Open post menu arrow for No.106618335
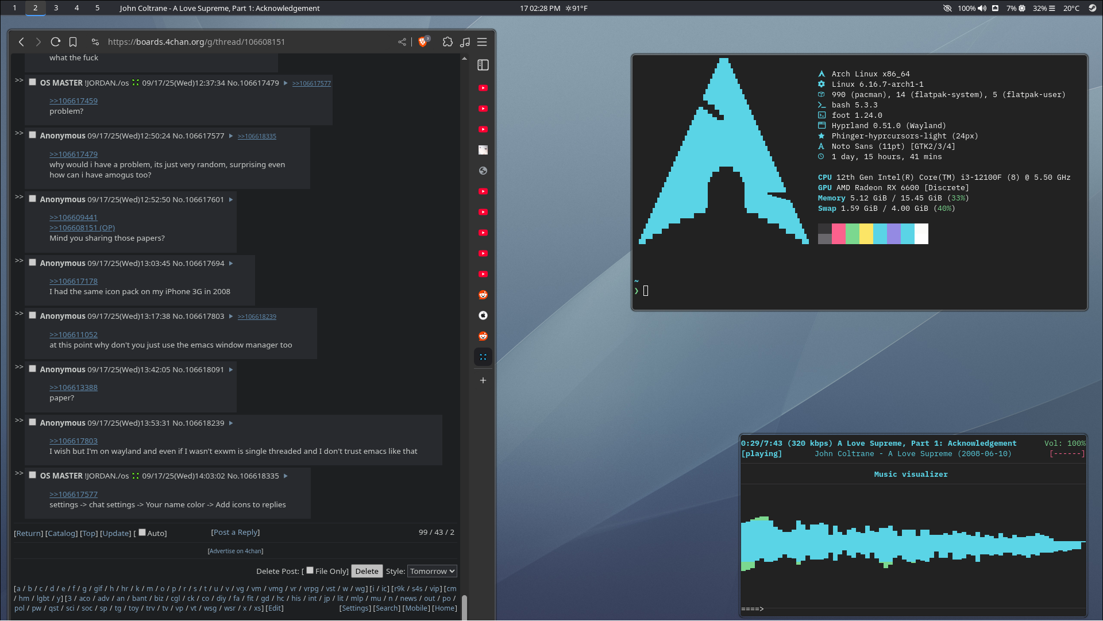 coord(286,476)
